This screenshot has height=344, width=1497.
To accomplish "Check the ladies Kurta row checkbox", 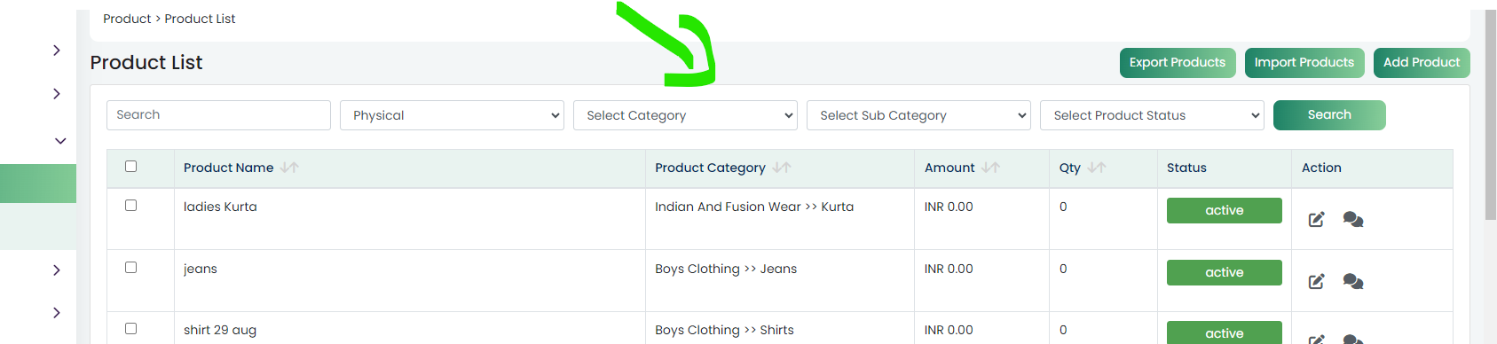I will click(x=131, y=205).
